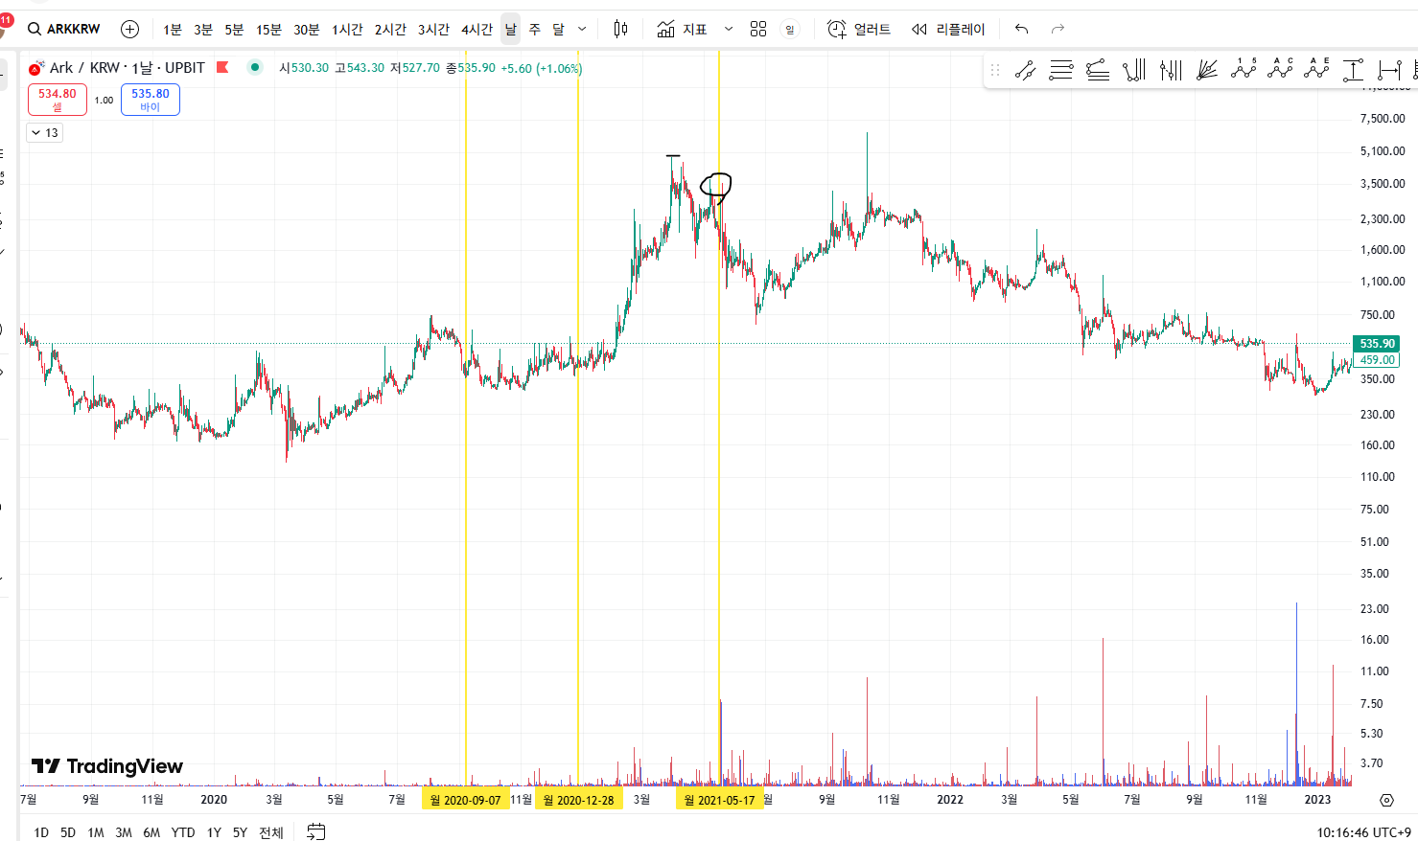1418x841 pixels.
Task: Grab the drawing toolbar drag handle
Action: click(995, 70)
